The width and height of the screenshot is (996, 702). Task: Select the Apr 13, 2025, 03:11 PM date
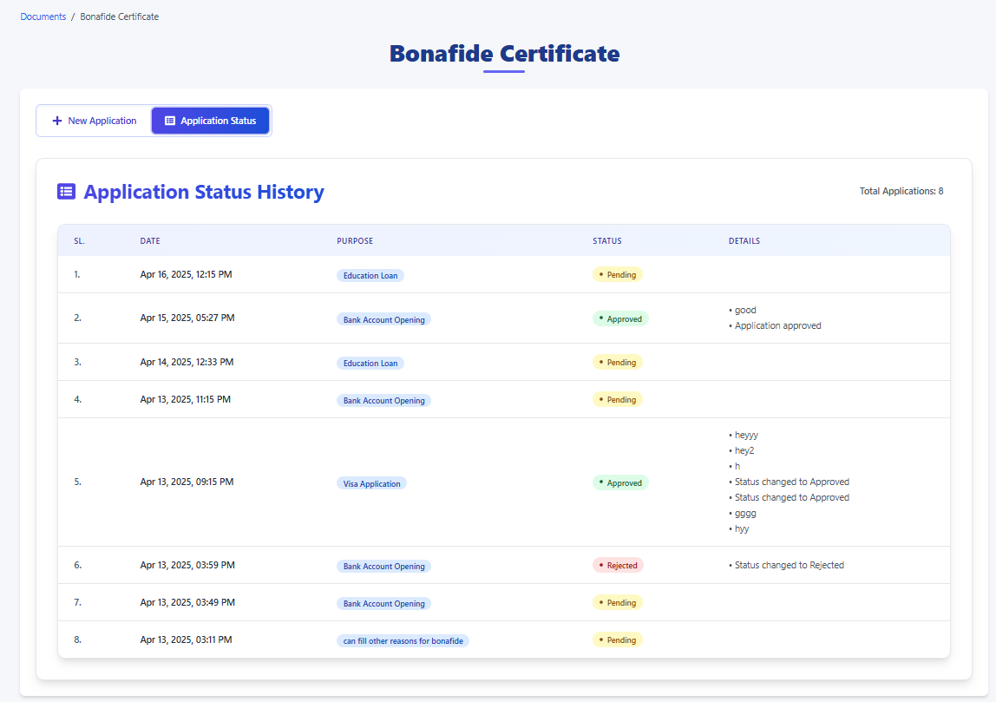187,640
